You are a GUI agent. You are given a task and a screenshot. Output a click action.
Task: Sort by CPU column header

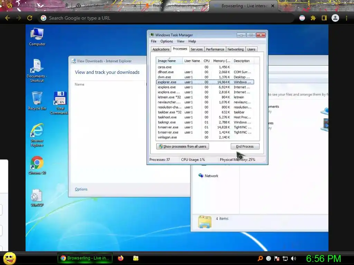tap(207, 61)
